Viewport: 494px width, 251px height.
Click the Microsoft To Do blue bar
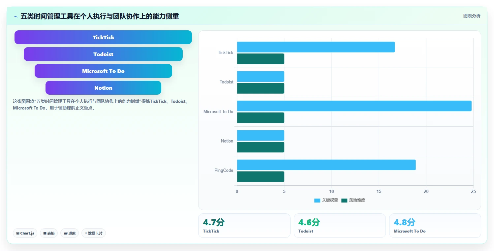coord(354,106)
